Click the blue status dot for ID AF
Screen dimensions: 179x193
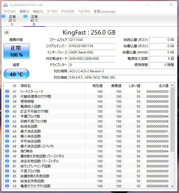[7, 156]
